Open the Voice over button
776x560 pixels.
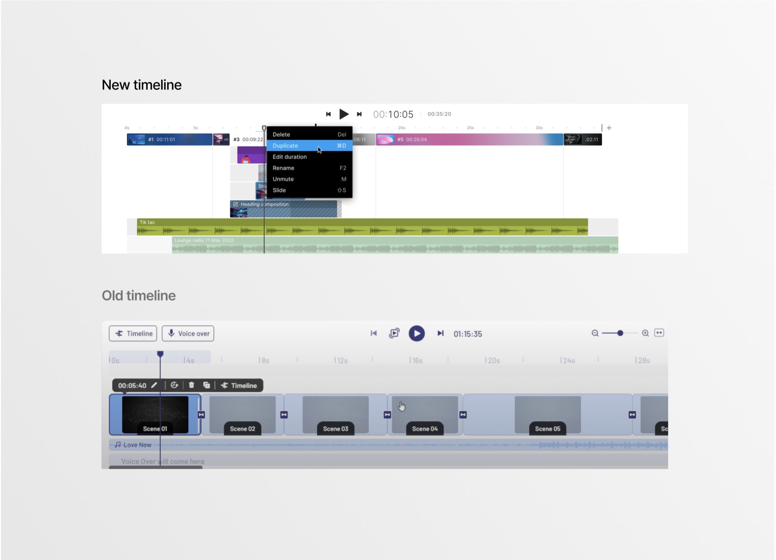click(188, 333)
